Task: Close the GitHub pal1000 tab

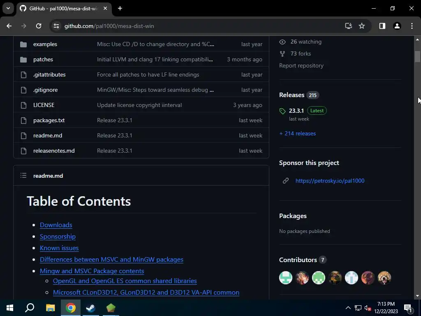Action: 105,8
